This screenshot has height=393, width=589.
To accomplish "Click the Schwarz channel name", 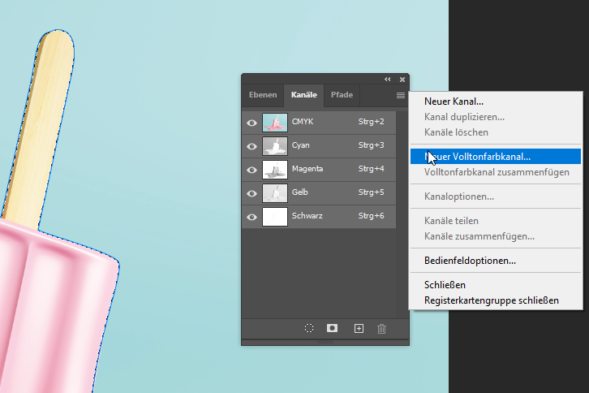I will tap(307, 216).
